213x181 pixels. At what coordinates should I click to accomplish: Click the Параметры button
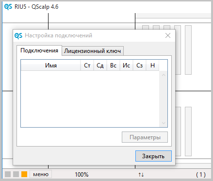145,137
